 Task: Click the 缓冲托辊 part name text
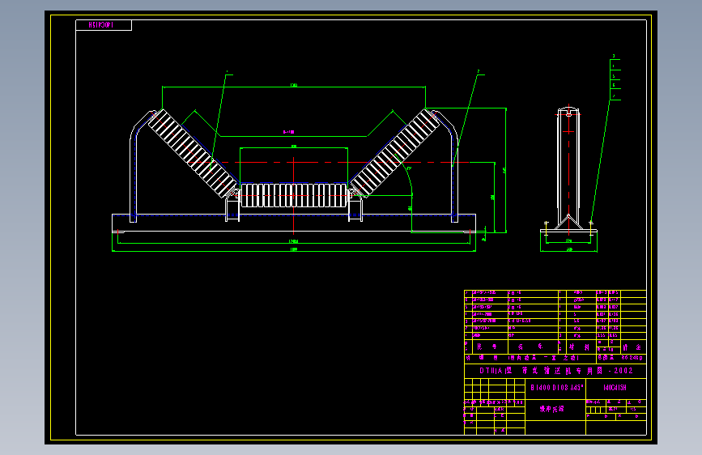[551, 409]
